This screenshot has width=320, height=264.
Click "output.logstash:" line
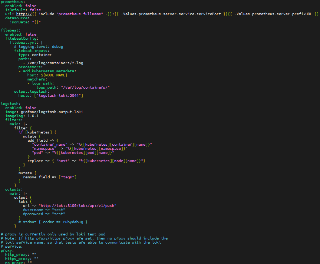click(32, 92)
